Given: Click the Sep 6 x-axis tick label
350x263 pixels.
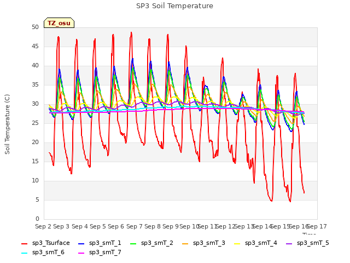Looking at the screenshot, I should coord(116,226).
